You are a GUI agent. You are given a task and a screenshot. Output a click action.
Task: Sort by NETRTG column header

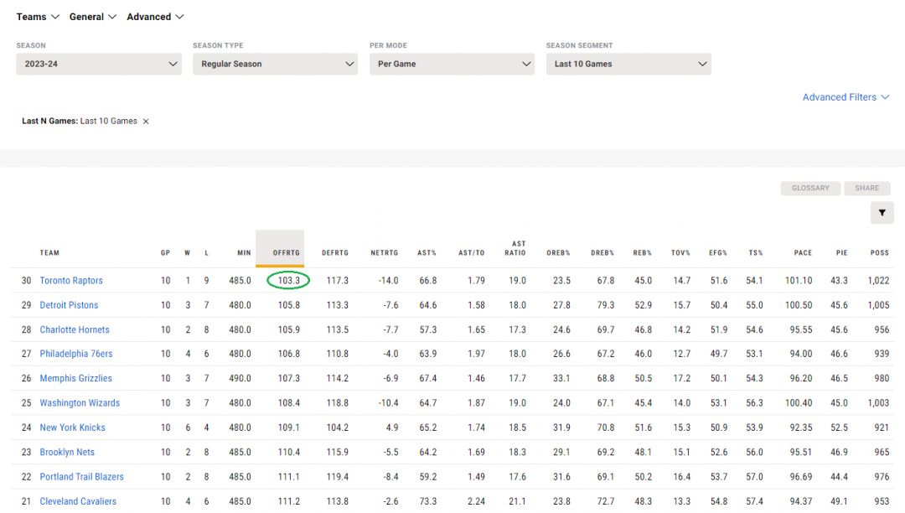(x=385, y=253)
